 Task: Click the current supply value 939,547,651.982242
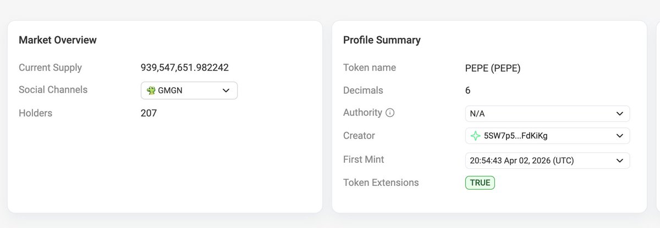[185, 68]
